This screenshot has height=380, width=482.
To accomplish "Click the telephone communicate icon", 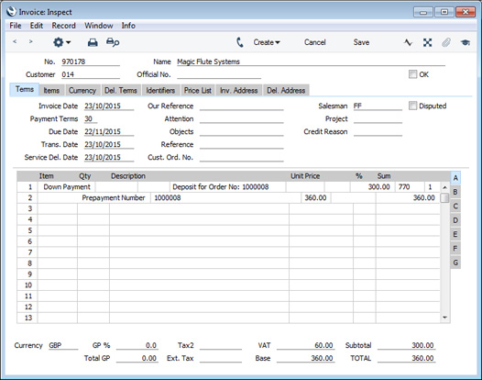I will click(240, 42).
